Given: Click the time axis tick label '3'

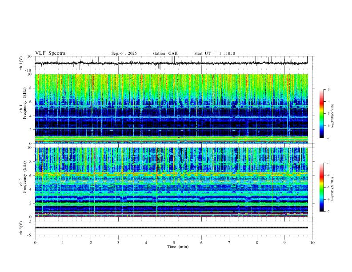Looking at the screenshot, I should 118,243.
